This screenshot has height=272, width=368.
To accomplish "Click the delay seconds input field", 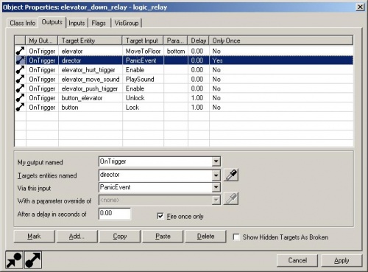I will (x=115, y=213).
